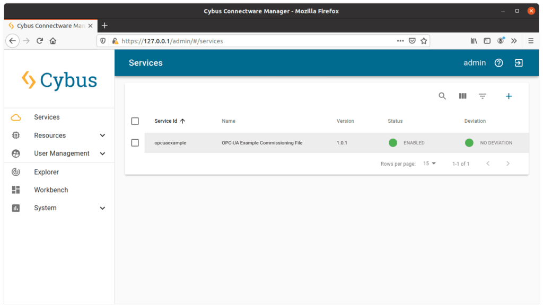Go to previous table page
The image size is (543, 308).
click(x=488, y=164)
